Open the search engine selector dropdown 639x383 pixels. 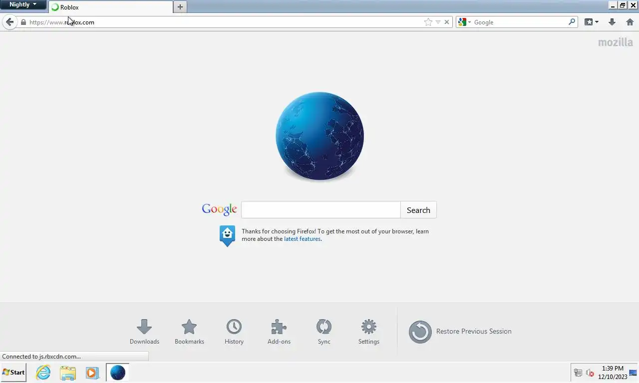point(464,22)
